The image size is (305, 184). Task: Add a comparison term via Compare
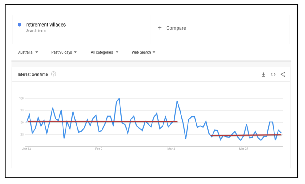point(176,28)
